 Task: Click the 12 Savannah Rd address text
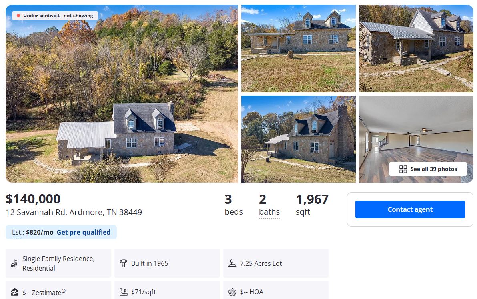[x=74, y=212]
